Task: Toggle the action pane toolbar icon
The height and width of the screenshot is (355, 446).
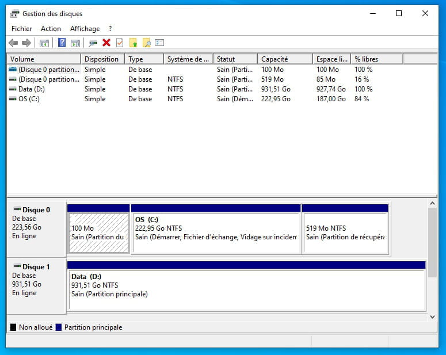Action: [x=75, y=43]
